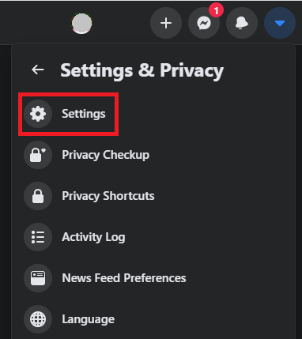Open News Feed Preferences
Viewport: 302px width, 339px height.
pyautogui.click(x=124, y=278)
